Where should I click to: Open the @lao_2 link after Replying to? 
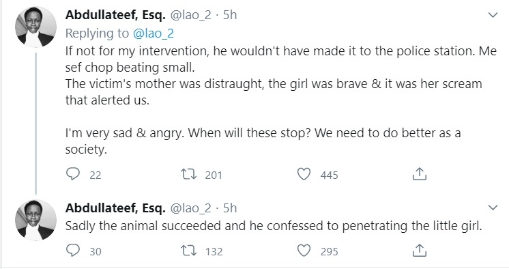tap(154, 33)
